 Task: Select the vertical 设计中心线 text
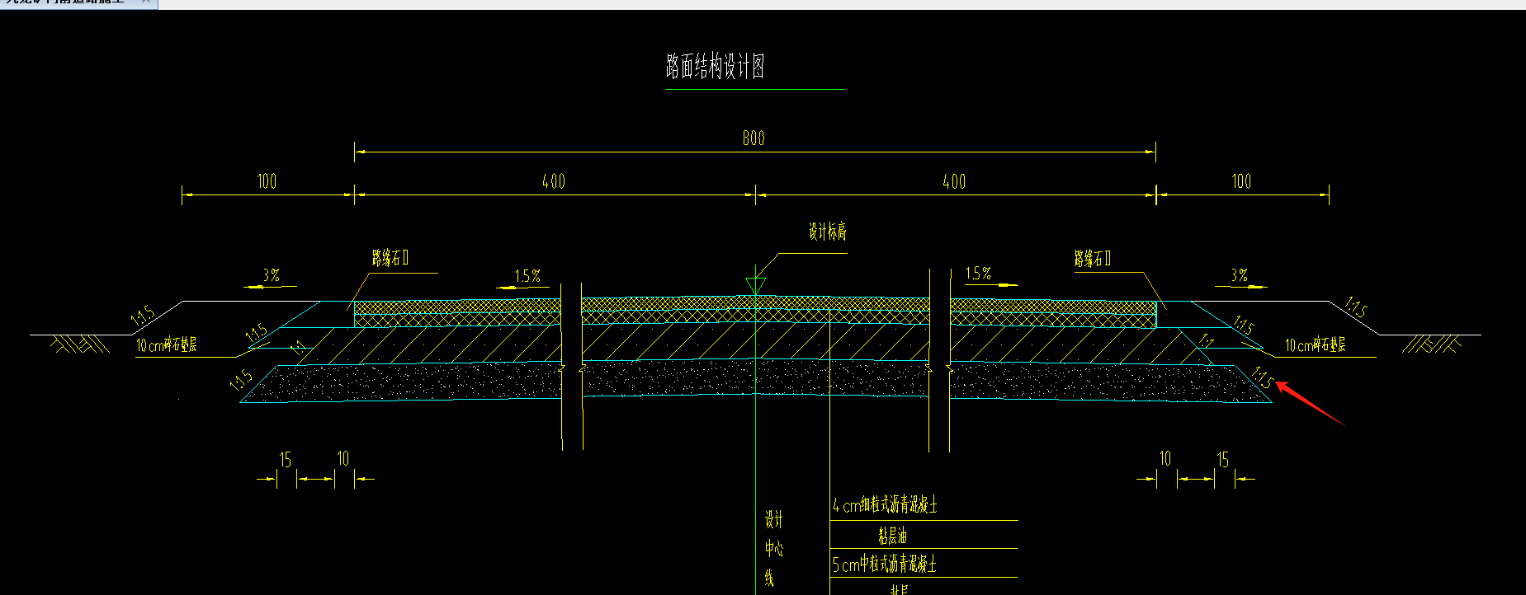[773, 549]
